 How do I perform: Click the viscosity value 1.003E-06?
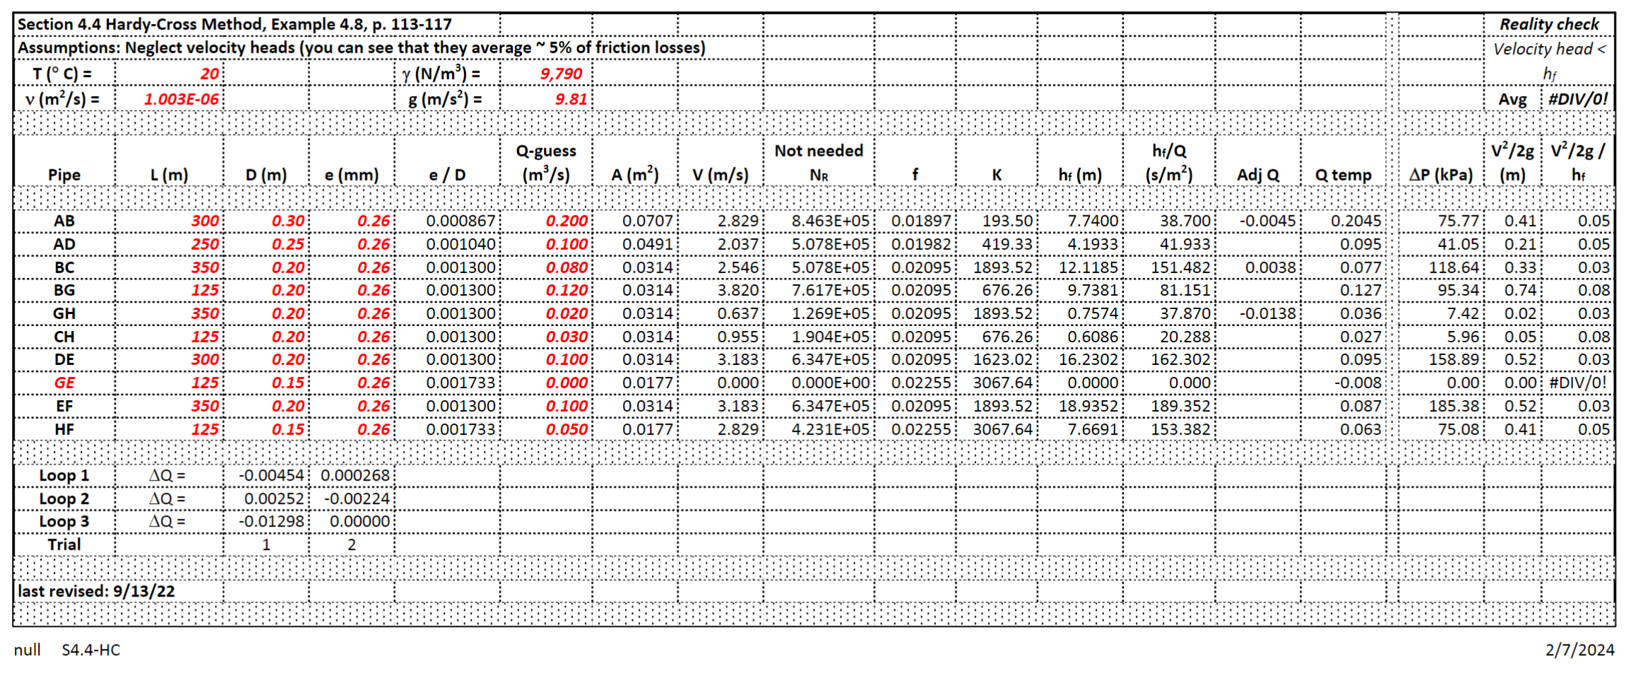coord(182,100)
